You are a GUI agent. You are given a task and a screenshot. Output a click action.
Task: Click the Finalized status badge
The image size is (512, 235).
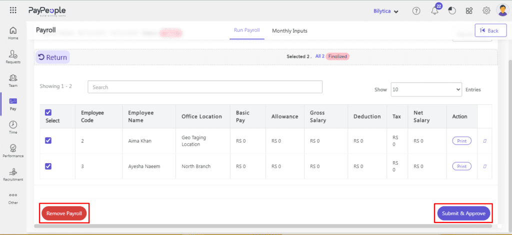point(337,56)
